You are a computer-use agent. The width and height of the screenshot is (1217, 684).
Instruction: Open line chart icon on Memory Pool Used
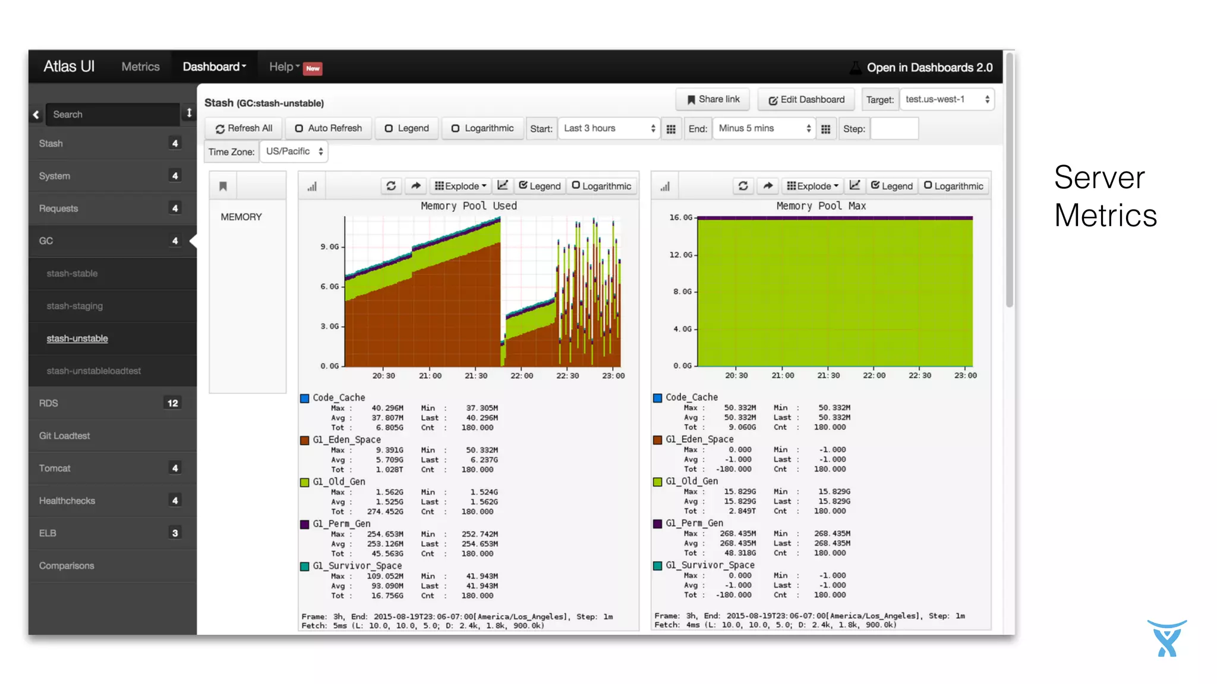click(502, 185)
